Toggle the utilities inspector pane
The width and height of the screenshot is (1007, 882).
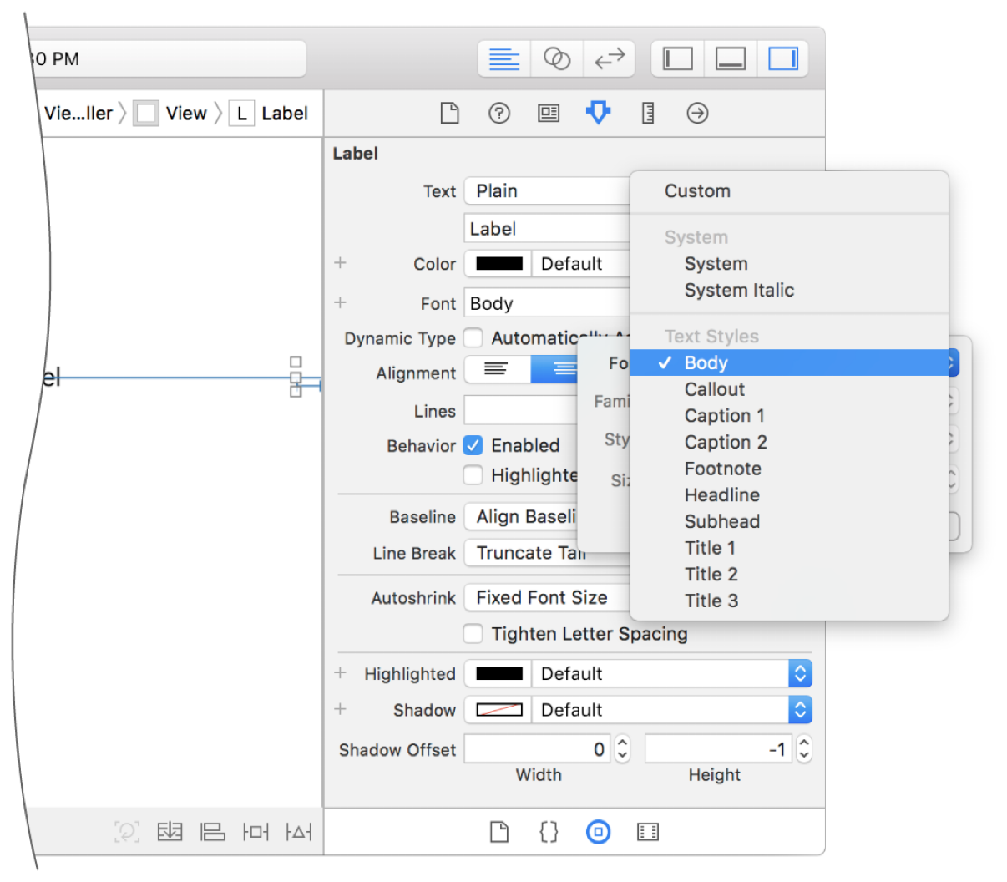coord(782,59)
